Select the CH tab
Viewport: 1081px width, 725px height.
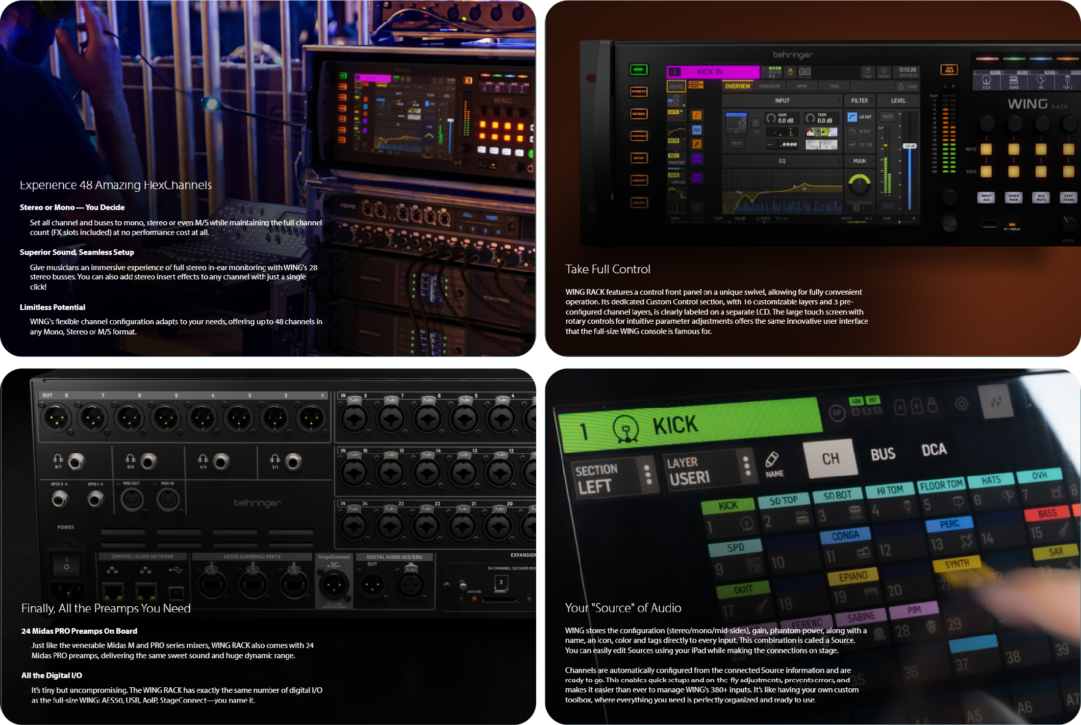tap(831, 458)
